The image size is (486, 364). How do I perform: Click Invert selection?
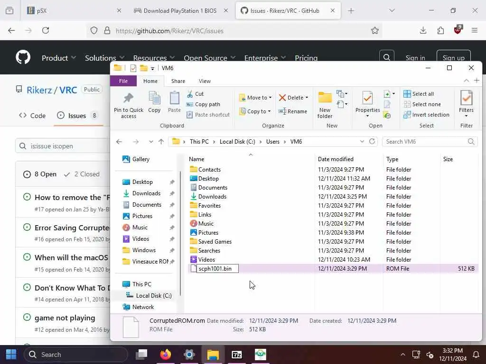(x=426, y=115)
